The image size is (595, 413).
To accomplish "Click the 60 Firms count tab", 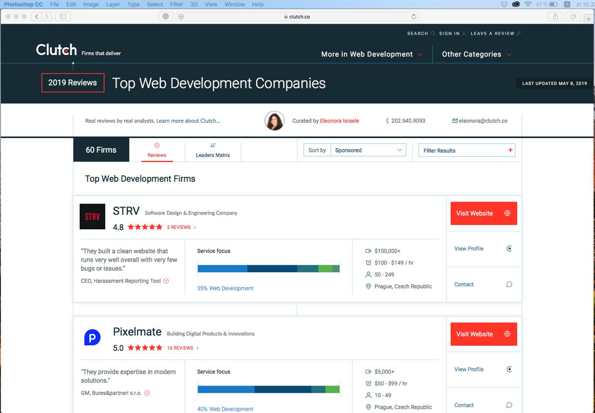I will pyautogui.click(x=101, y=150).
